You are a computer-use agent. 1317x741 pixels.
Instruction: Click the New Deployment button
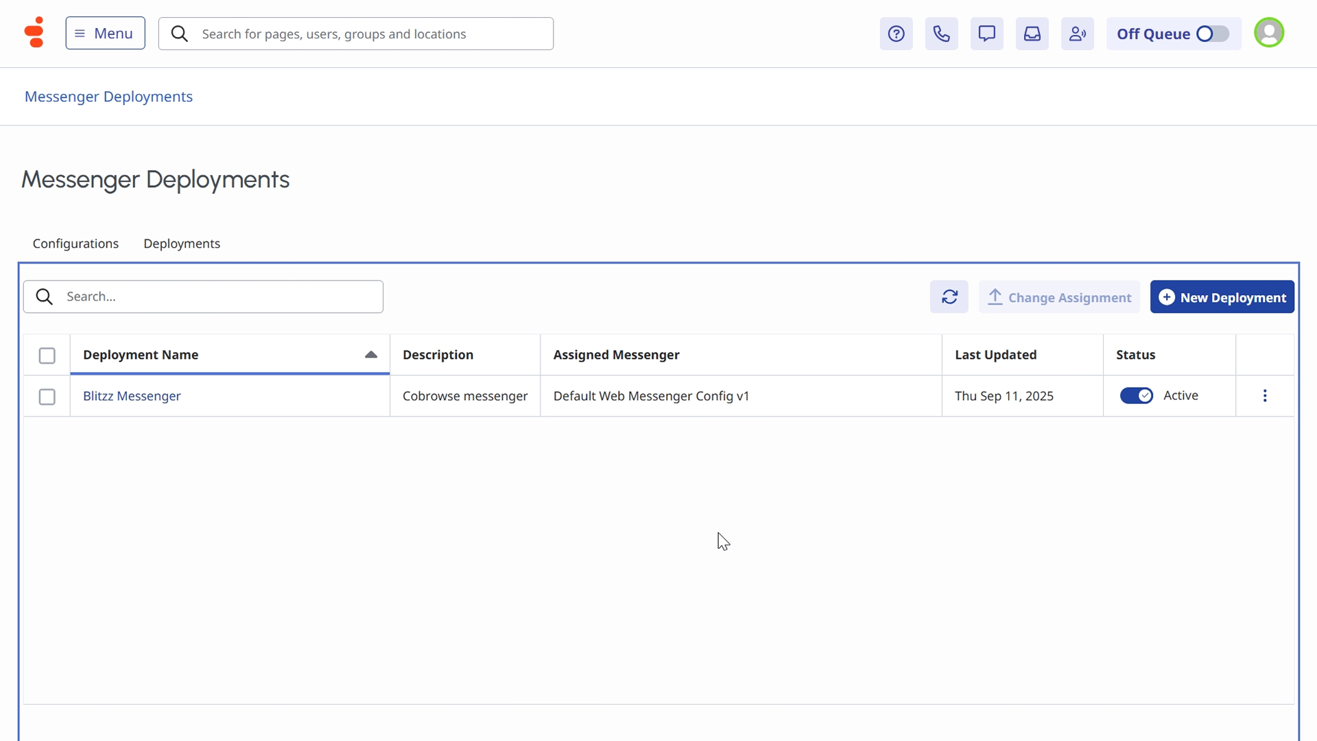pyautogui.click(x=1222, y=297)
